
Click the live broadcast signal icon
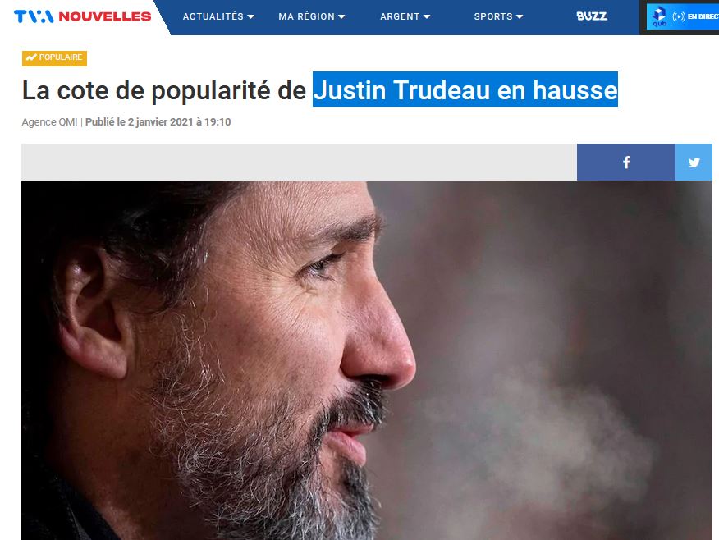tap(679, 16)
